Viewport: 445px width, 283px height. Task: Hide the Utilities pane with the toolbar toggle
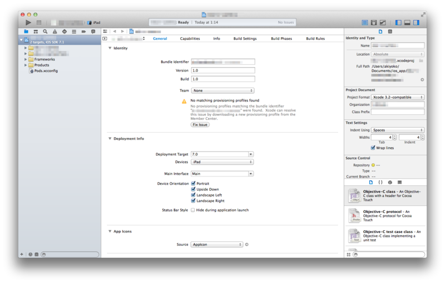pos(416,22)
